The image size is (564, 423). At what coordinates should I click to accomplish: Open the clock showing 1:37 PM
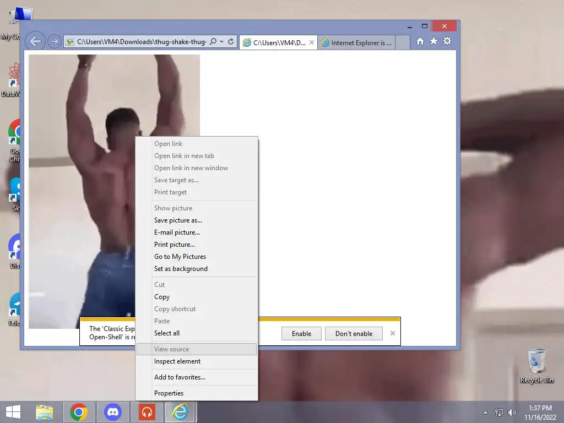[x=540, y=413]
